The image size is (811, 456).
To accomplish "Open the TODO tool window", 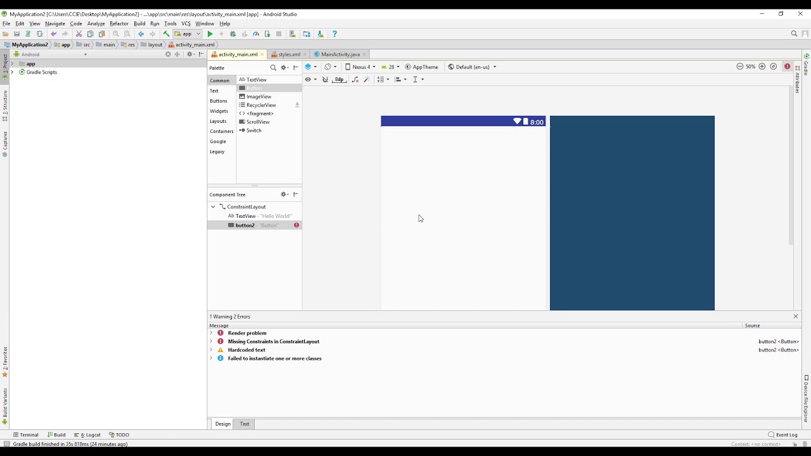I will [x=119, y=435].
